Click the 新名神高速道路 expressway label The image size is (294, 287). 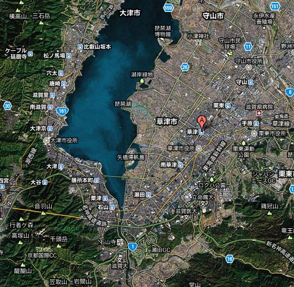(280, 252)
